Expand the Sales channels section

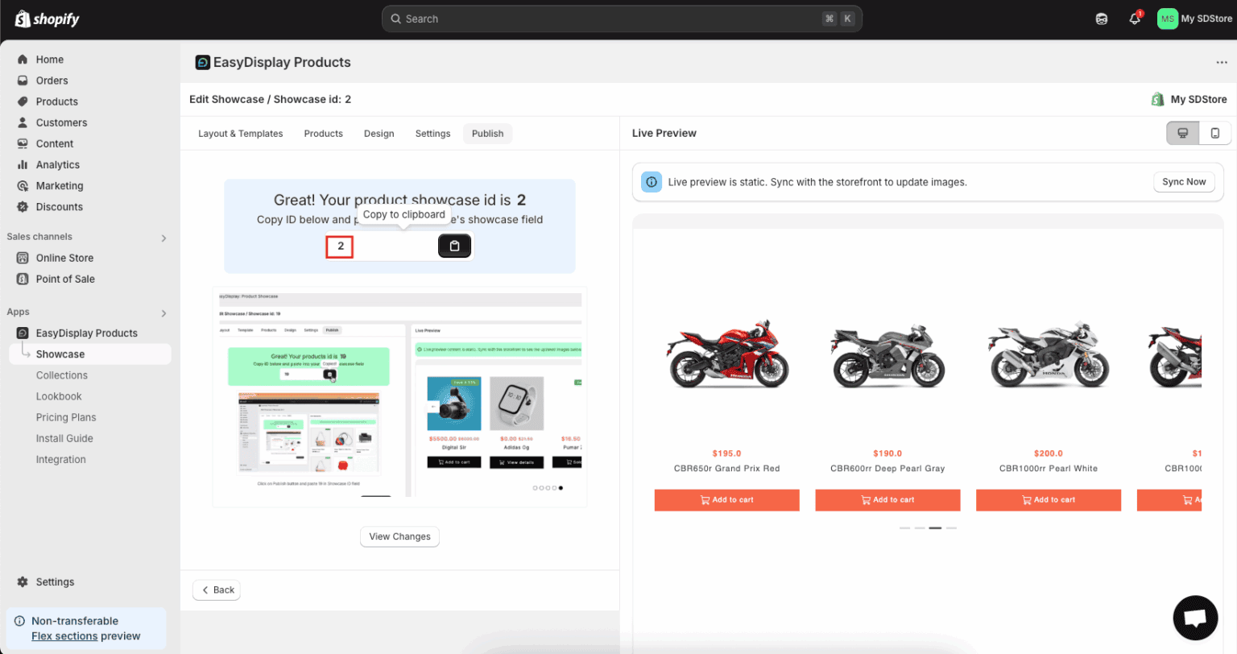coord(163,237)
